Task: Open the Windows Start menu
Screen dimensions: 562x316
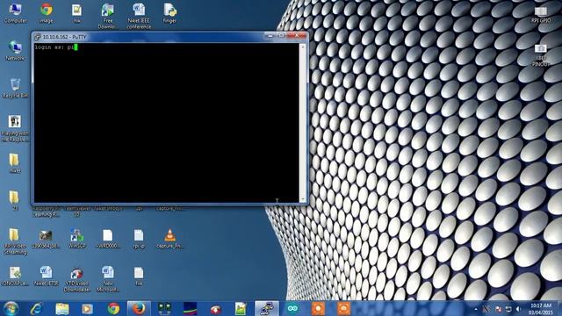Action: click(x=11, y=309)
